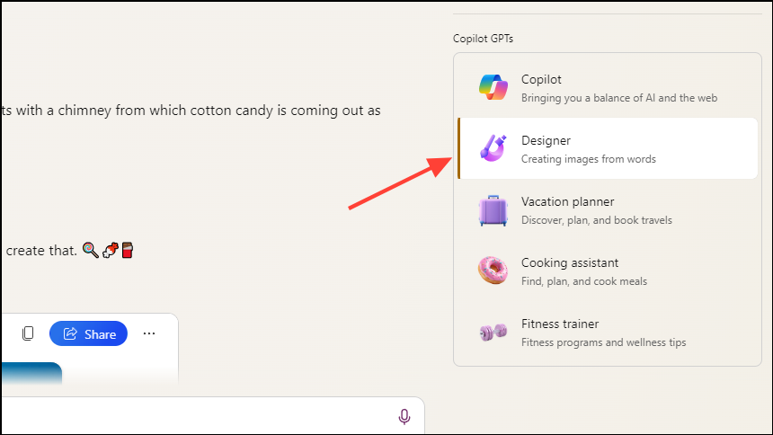Screen dimensions: 773x435
Task: Select the Copilot GPT title
Action: pyautogui.click(x=541, y=79)
